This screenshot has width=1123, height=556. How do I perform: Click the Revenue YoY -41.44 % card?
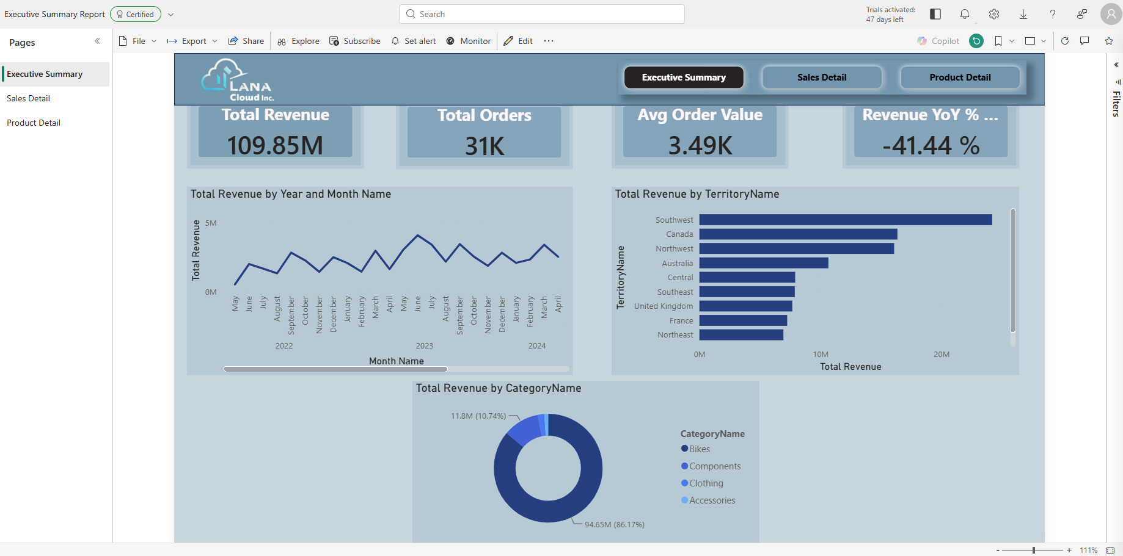coord(931,132)
